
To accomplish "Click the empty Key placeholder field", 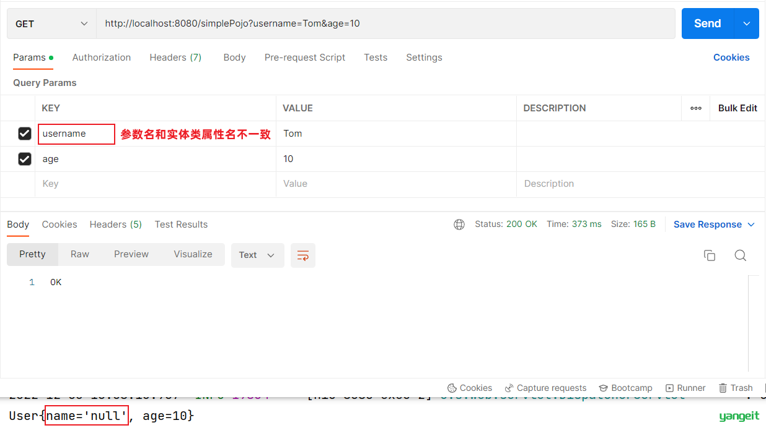I will 156,184.
